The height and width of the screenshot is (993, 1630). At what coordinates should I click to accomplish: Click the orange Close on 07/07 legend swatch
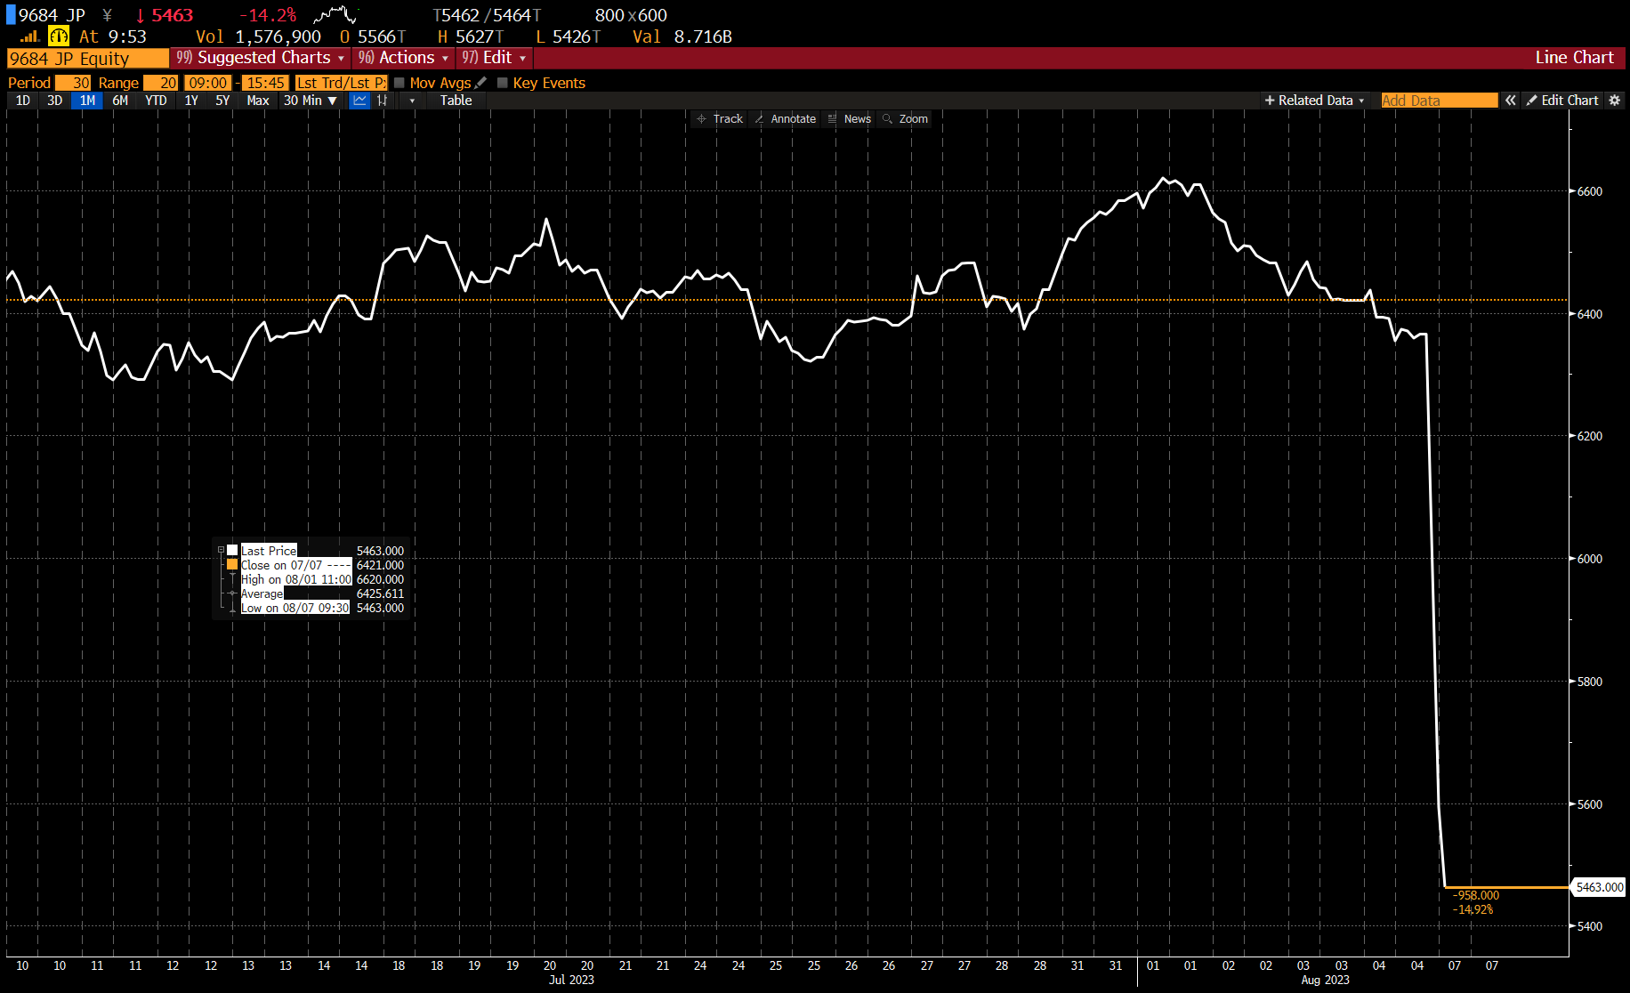(232, 565)
